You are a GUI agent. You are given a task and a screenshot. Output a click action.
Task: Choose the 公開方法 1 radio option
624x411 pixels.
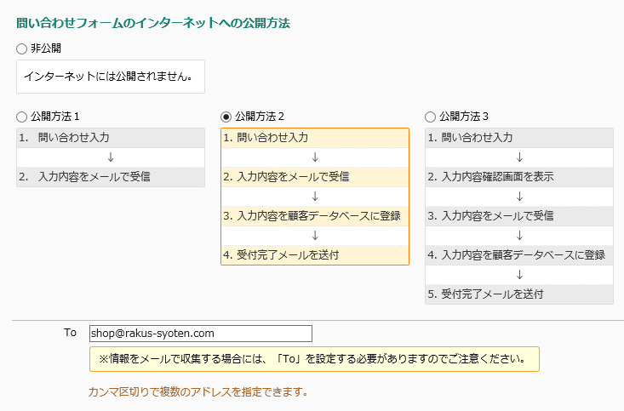(21, 117)
